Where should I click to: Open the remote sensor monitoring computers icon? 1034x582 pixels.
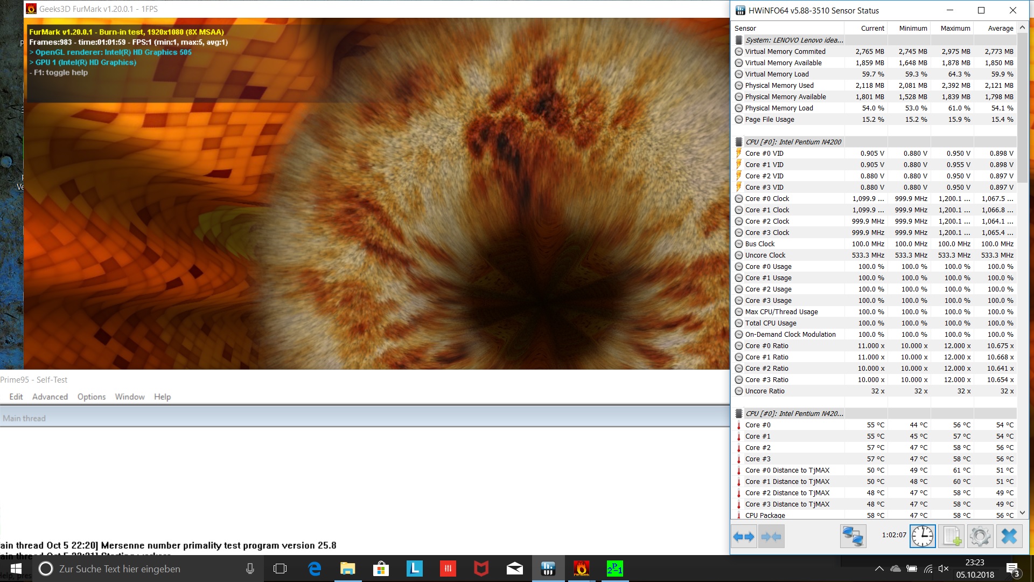click(853, 536)
